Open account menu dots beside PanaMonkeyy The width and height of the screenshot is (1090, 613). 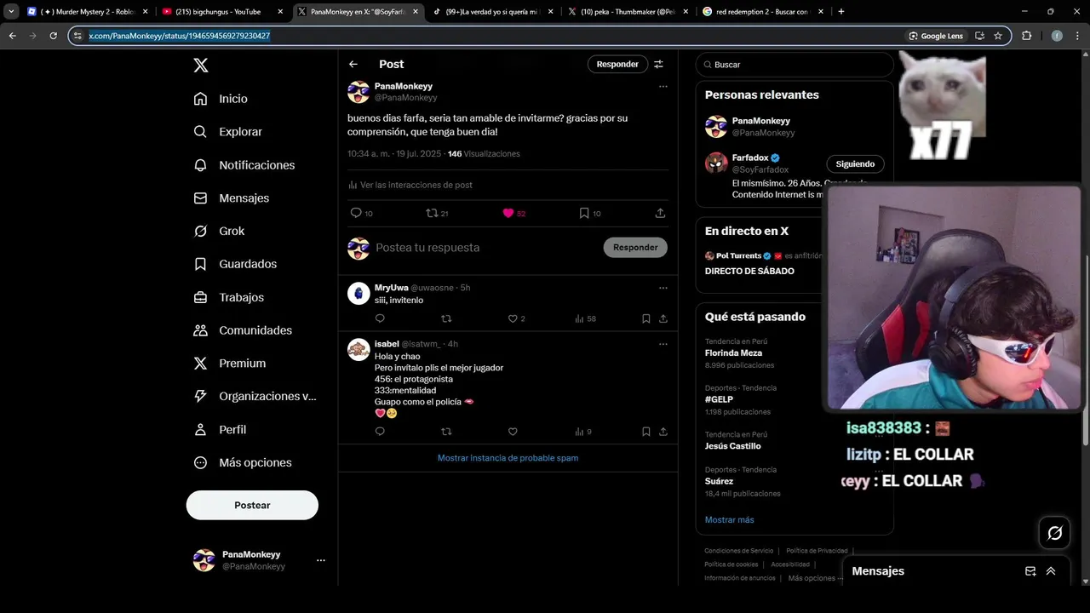[x=321, y=560]
